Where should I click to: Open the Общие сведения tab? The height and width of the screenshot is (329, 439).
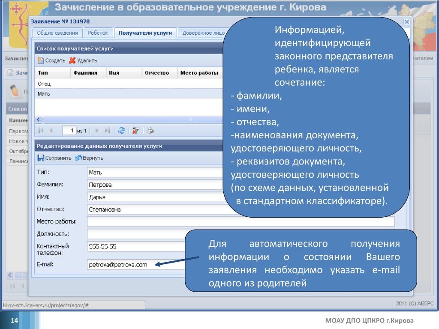pyautogui.click(x=57, y=33)
